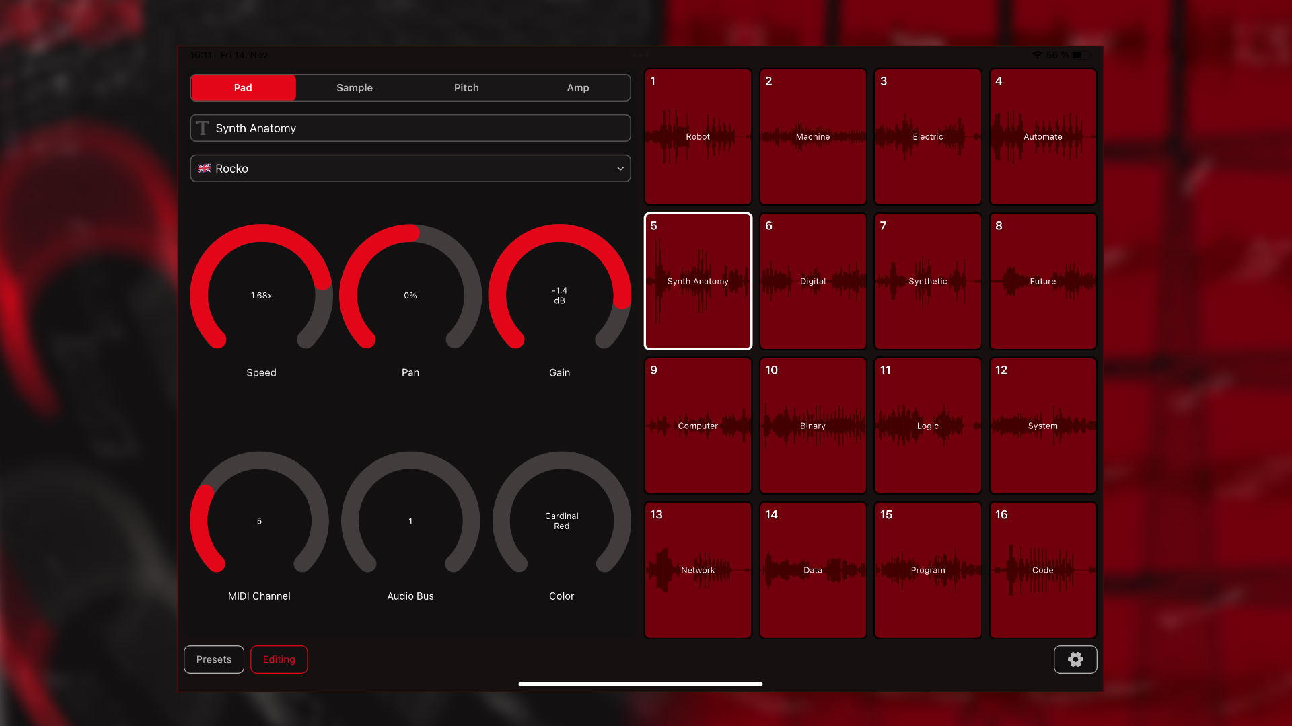Open the Audio Bus selector knob
Image resolution: width=1292 pixels, height=726 pixels.
(x=410, y=520)
